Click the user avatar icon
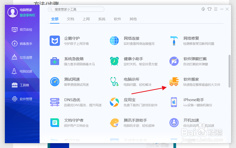This screenshot has width=236, height=148. tap(13, 12)
